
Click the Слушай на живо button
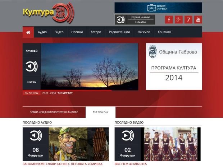coord(141,17)
